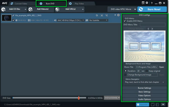Uncheck the Enable DVD Menu checkbox

click(125, 21)
